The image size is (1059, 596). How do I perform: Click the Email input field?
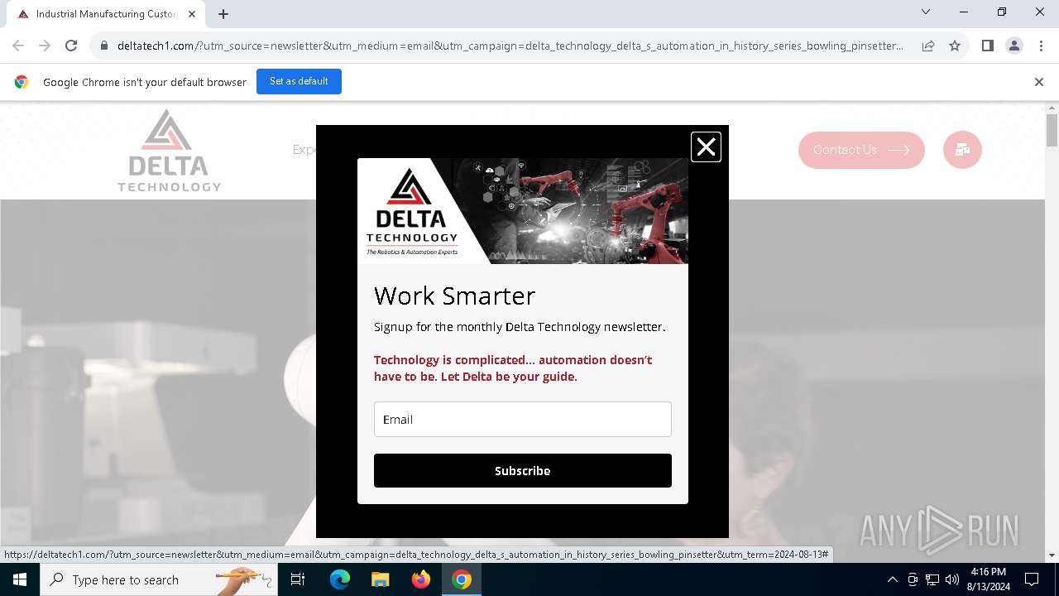coord(522,419)
